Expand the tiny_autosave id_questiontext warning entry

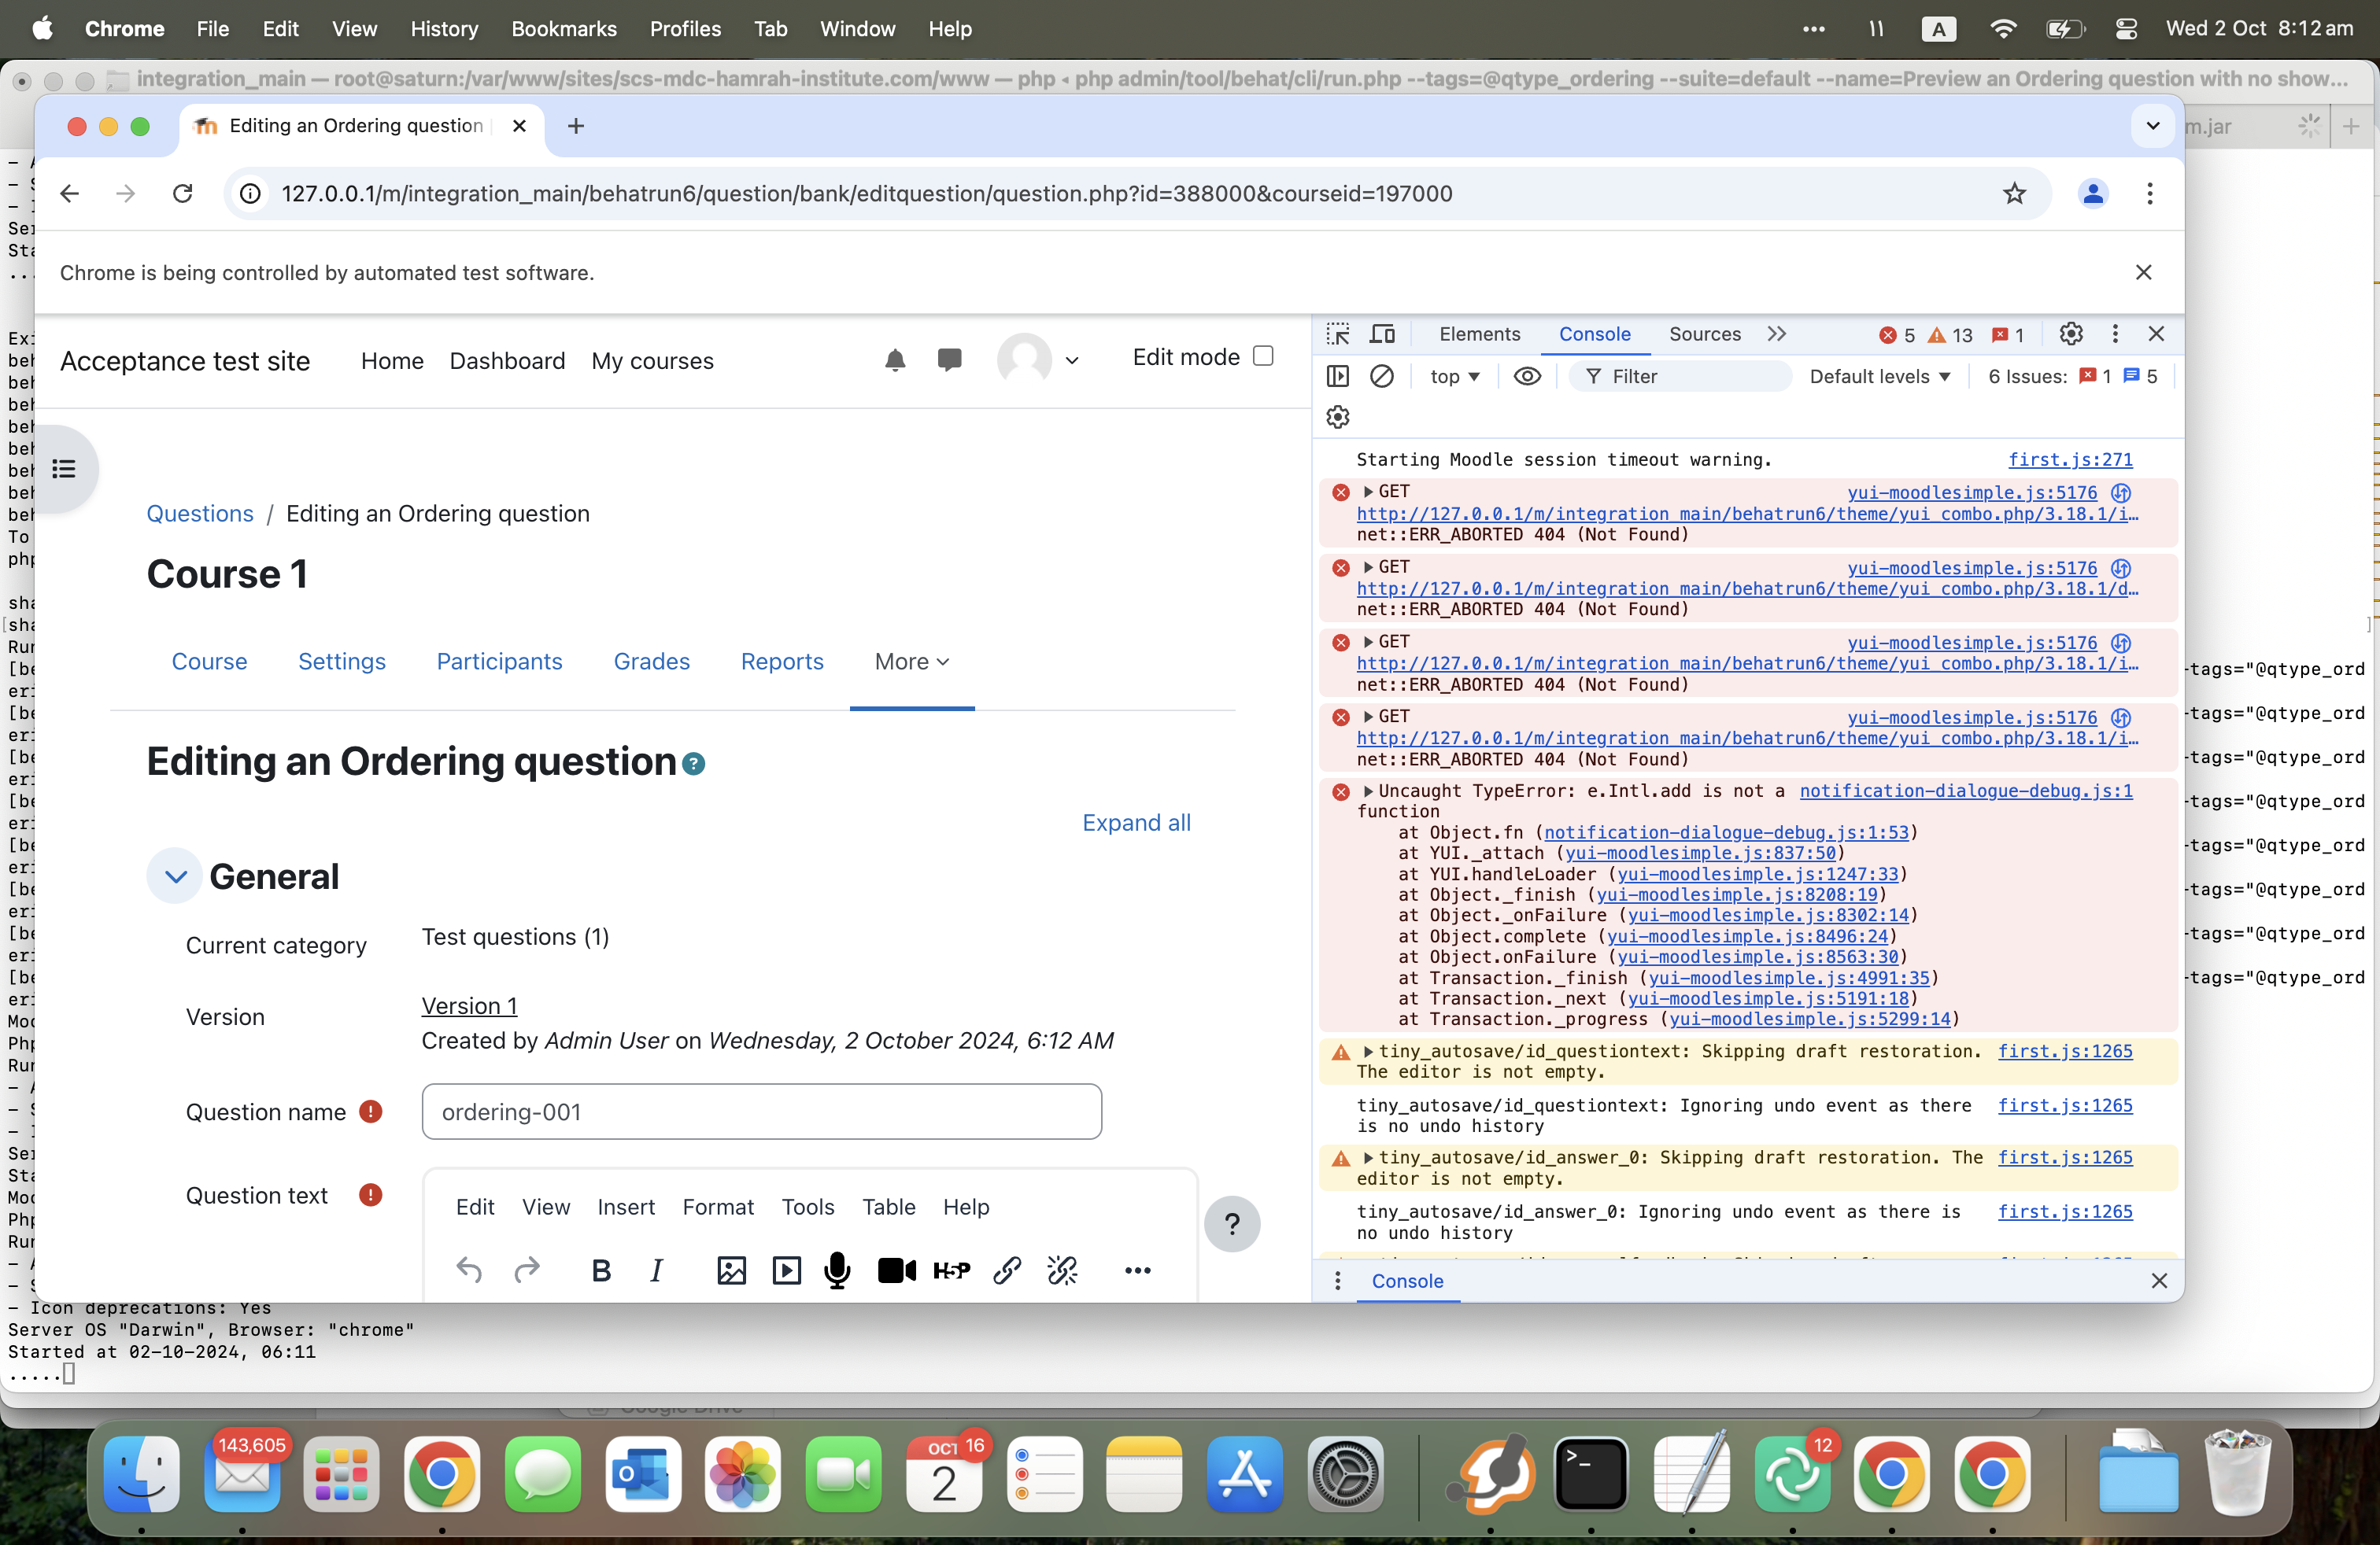pos(1368,1051)
